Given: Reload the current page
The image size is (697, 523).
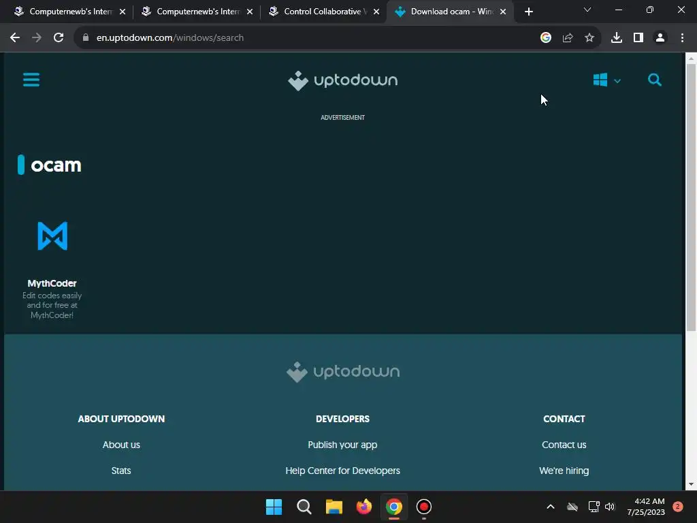Looking at the screenshot, I should [x=59, y=38].
